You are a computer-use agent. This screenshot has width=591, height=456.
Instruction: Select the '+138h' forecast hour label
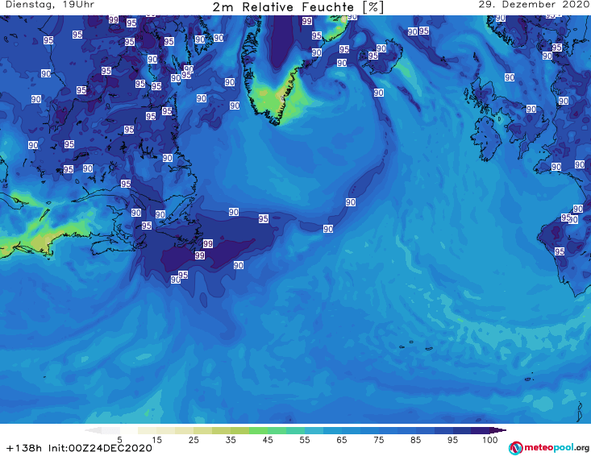pyautogui.click(x=24, y=448)
